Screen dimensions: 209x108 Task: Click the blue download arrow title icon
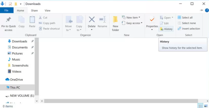tap(2, 4)
